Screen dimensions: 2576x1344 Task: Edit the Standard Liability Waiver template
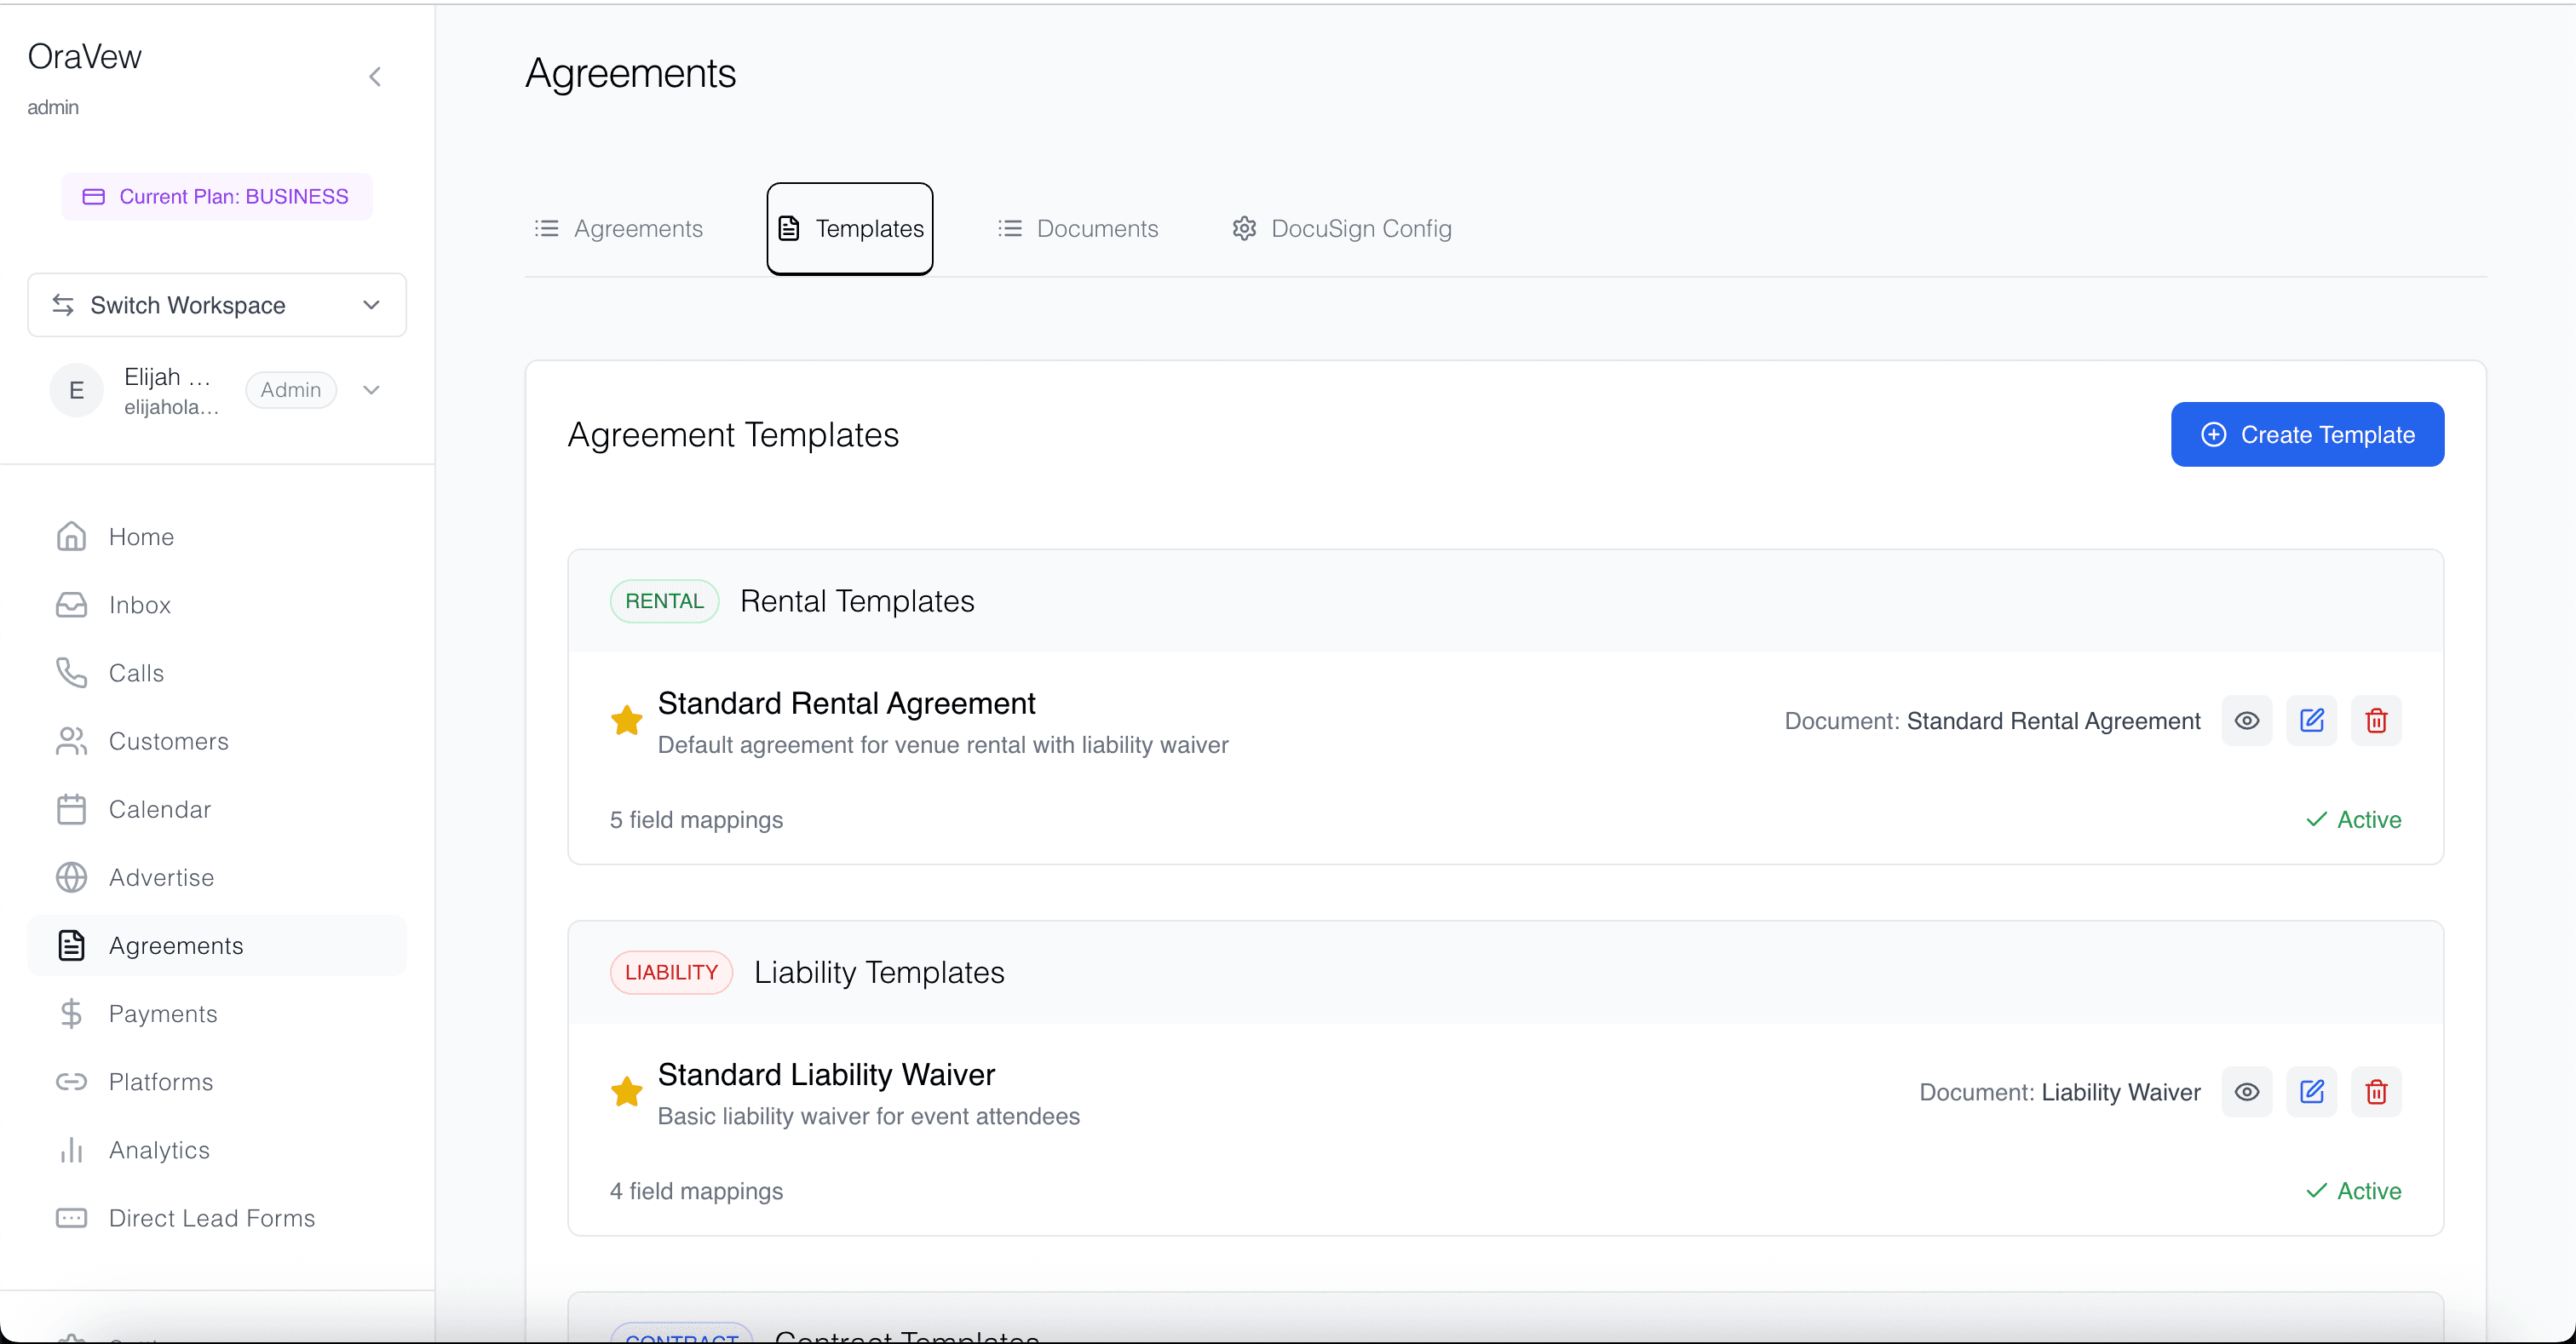click(x=2311, y=1092)
